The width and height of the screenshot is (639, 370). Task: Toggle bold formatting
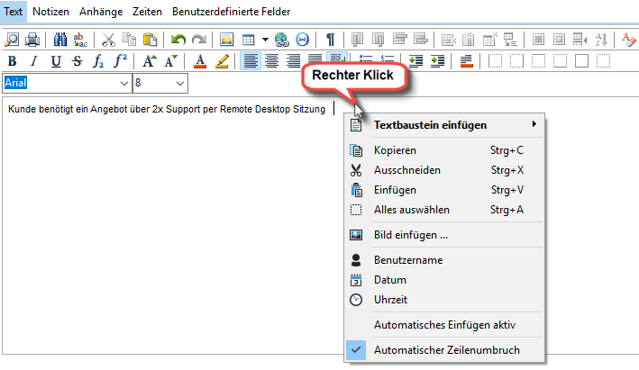coord(12,61)
